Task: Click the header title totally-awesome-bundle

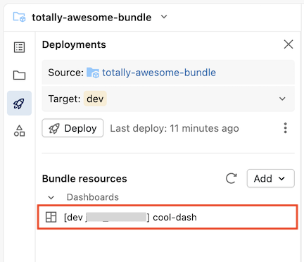Action: [x=91, y=18]
